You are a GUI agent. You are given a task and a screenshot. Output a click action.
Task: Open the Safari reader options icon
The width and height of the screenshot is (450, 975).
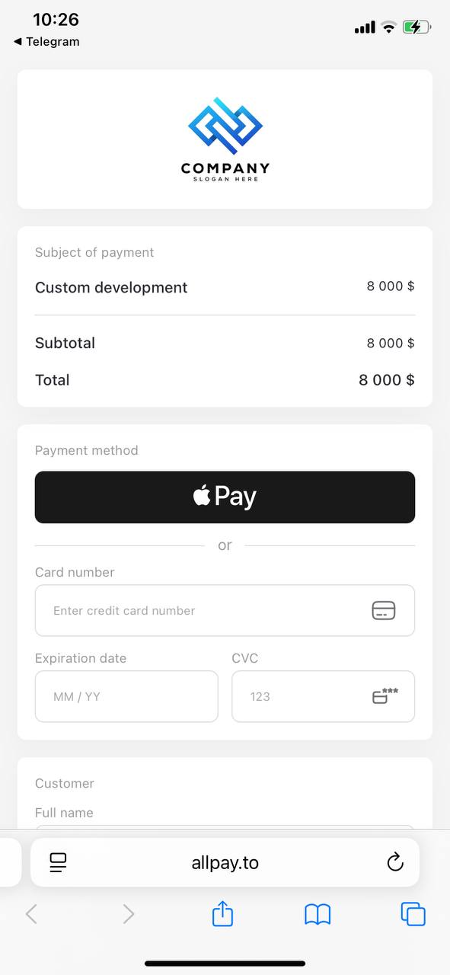coord(57,862)
